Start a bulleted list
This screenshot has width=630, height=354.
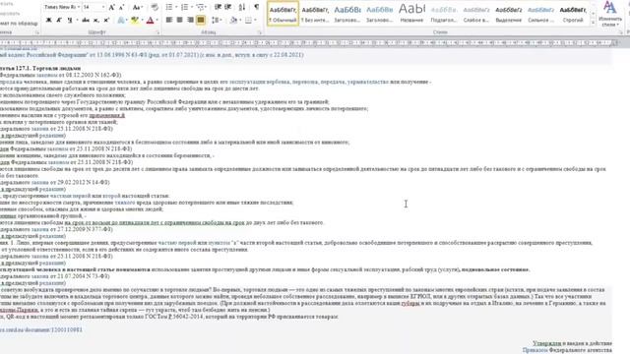tap(168, 7)
